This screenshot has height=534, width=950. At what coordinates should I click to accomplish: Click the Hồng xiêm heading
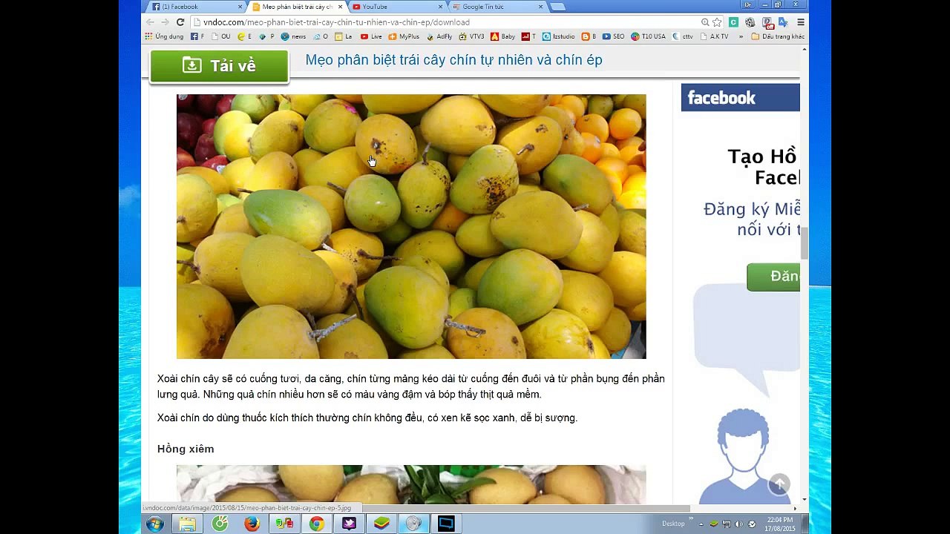[186, 449]
